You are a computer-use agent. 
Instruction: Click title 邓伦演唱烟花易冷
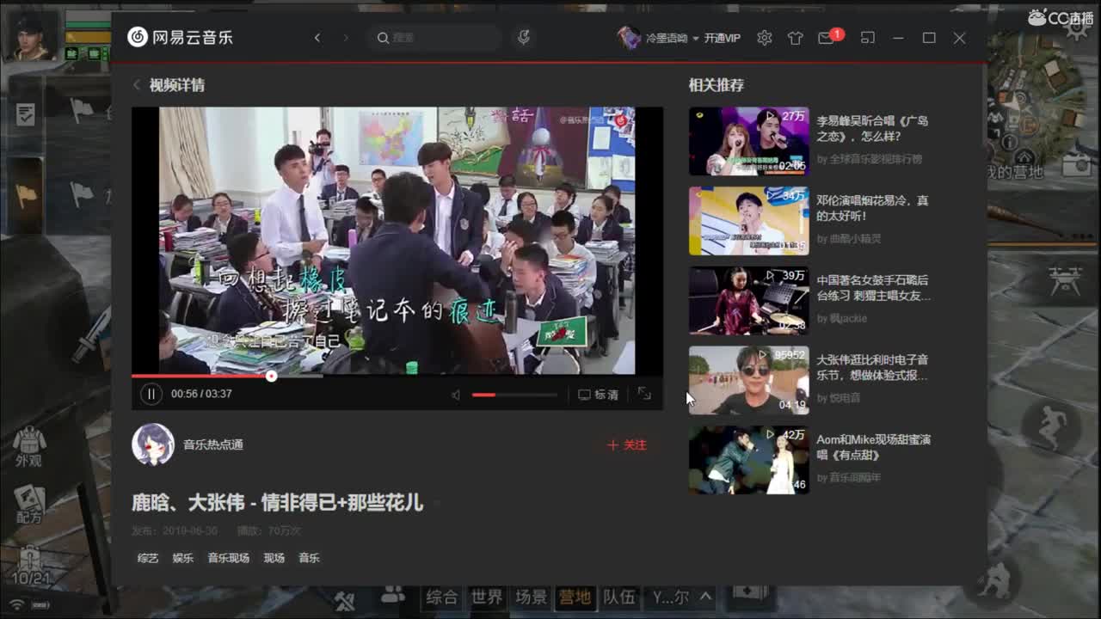[872, 208]
